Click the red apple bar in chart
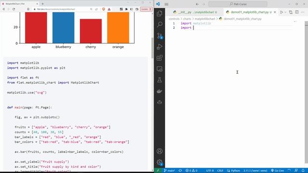The width and height of the screenshot is (308, 173). click(x=36, y=27)
